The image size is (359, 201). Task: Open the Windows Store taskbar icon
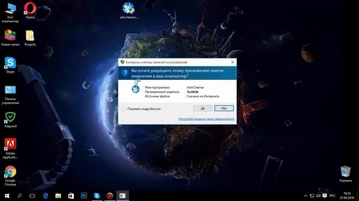pos(71,196)
